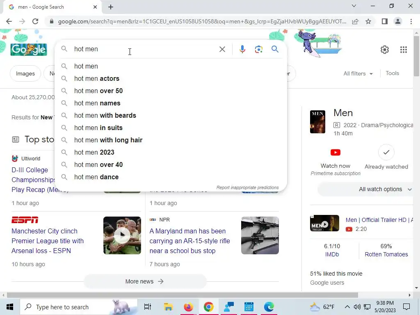Open Task View on the taskbar
Viewport: 420px width, 315px height.
click(148, 307)
